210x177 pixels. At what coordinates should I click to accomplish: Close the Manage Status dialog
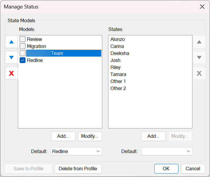(202, 7)
